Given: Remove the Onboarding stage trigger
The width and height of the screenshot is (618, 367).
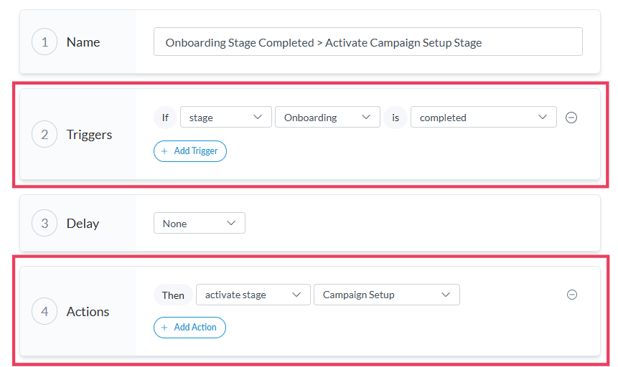Looking at the screenshot, I should pyautogui.click(x=571, y=118).
